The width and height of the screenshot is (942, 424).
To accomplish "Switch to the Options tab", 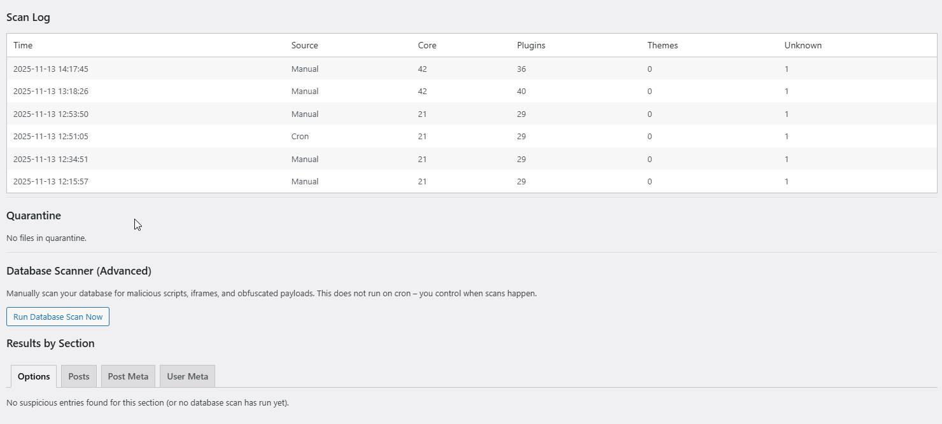I will click(x=34, y=376).
